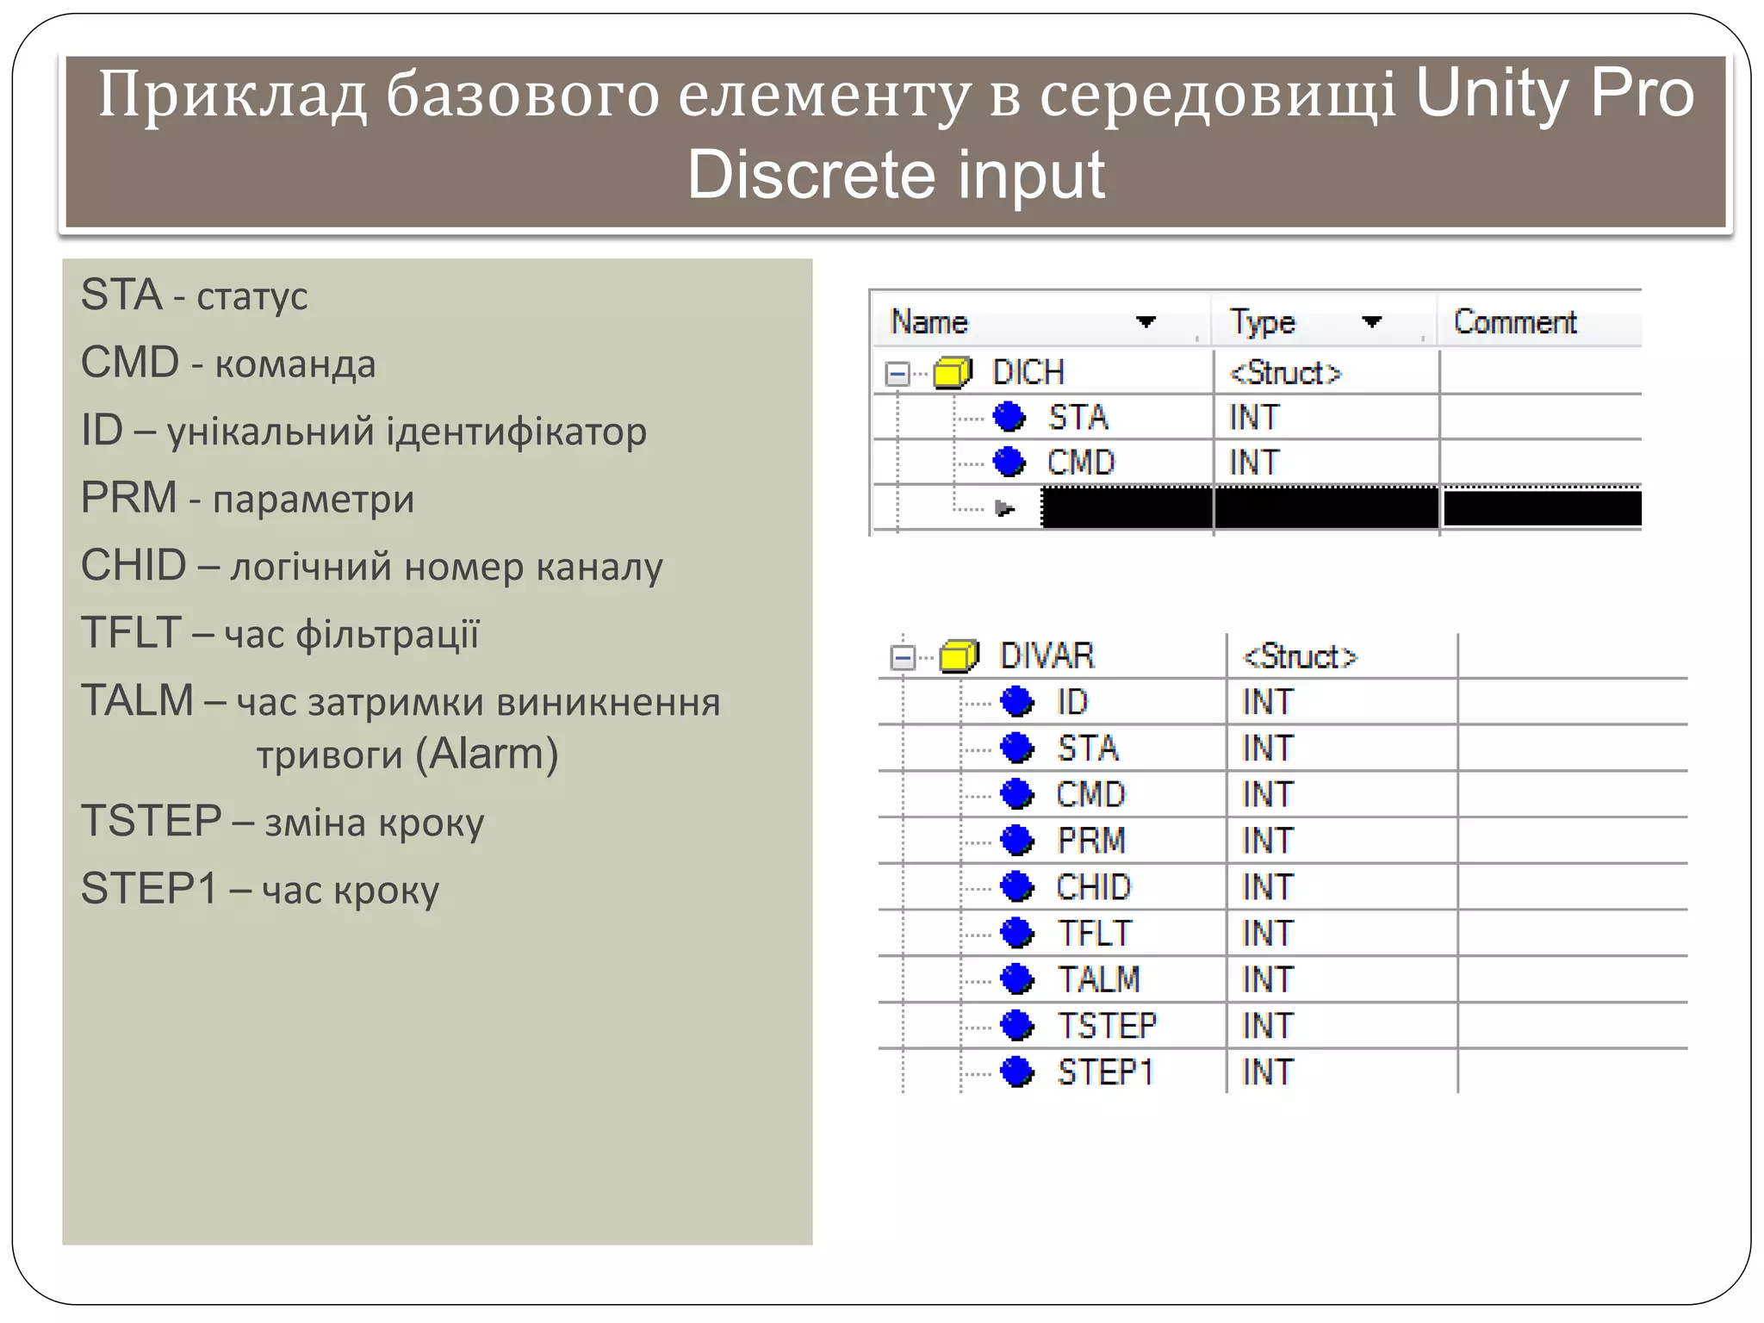Click the Comment column header
Image resolution: width=1764 pixels, height=1323 pixels.
coord(1515,322)
